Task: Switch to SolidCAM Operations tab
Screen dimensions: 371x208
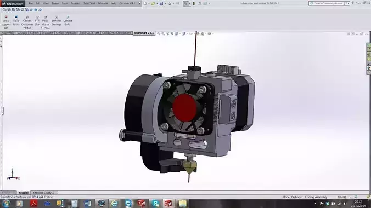Action: (x=116, y=33)
